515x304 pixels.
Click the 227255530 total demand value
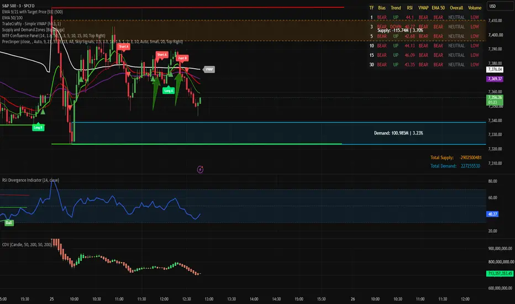point(470,166)
